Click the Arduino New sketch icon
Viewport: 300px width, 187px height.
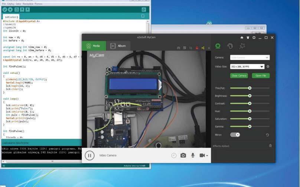click(x=17, y=10)
